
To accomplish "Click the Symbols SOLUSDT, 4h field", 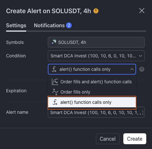I will click(96, 42).
